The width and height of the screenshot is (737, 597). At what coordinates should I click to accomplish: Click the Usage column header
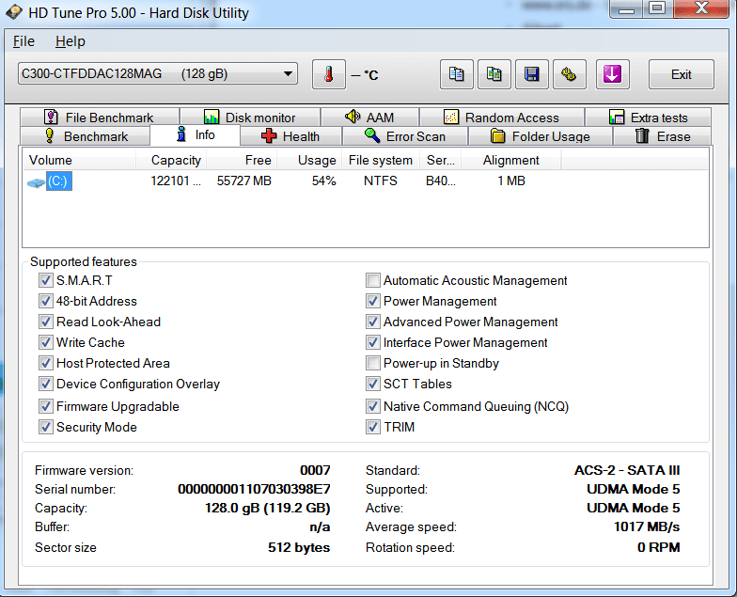[310, 160]
